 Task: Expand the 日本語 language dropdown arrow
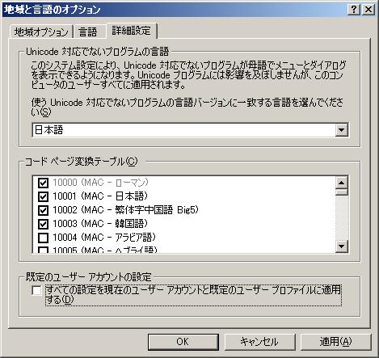[x=341, y=130]
